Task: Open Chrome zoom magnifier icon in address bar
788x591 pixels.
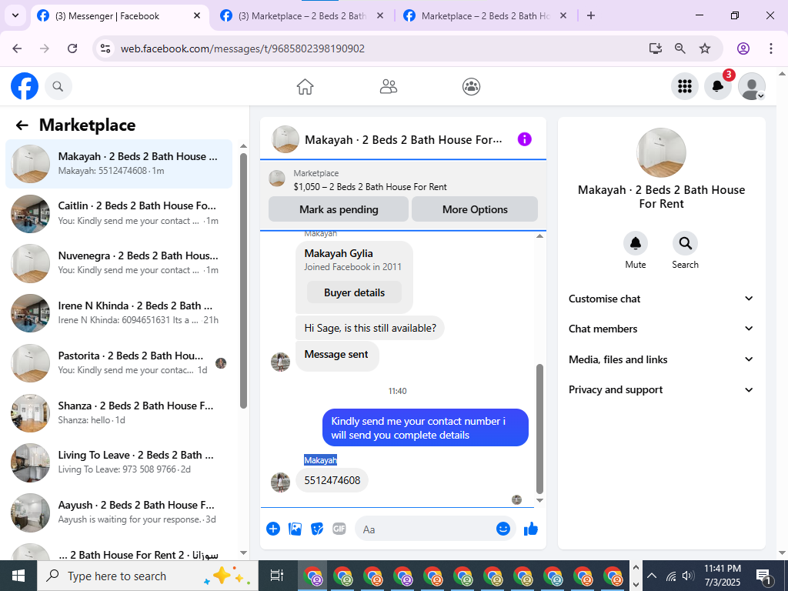Action: (x=680, y=48)
